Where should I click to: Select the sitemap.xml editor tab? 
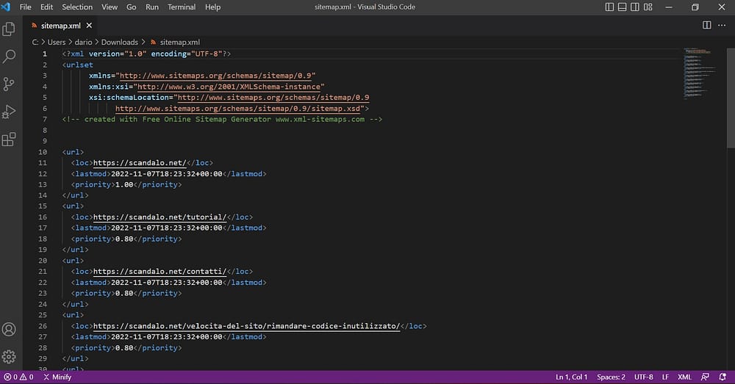[60, 25]
